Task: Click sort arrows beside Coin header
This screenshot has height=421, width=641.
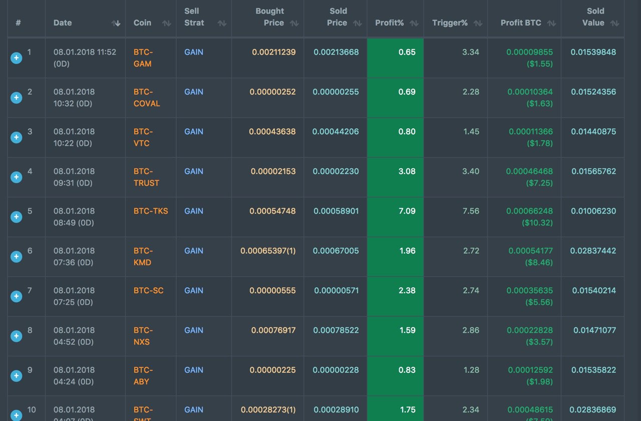Action: coord(167,23)
